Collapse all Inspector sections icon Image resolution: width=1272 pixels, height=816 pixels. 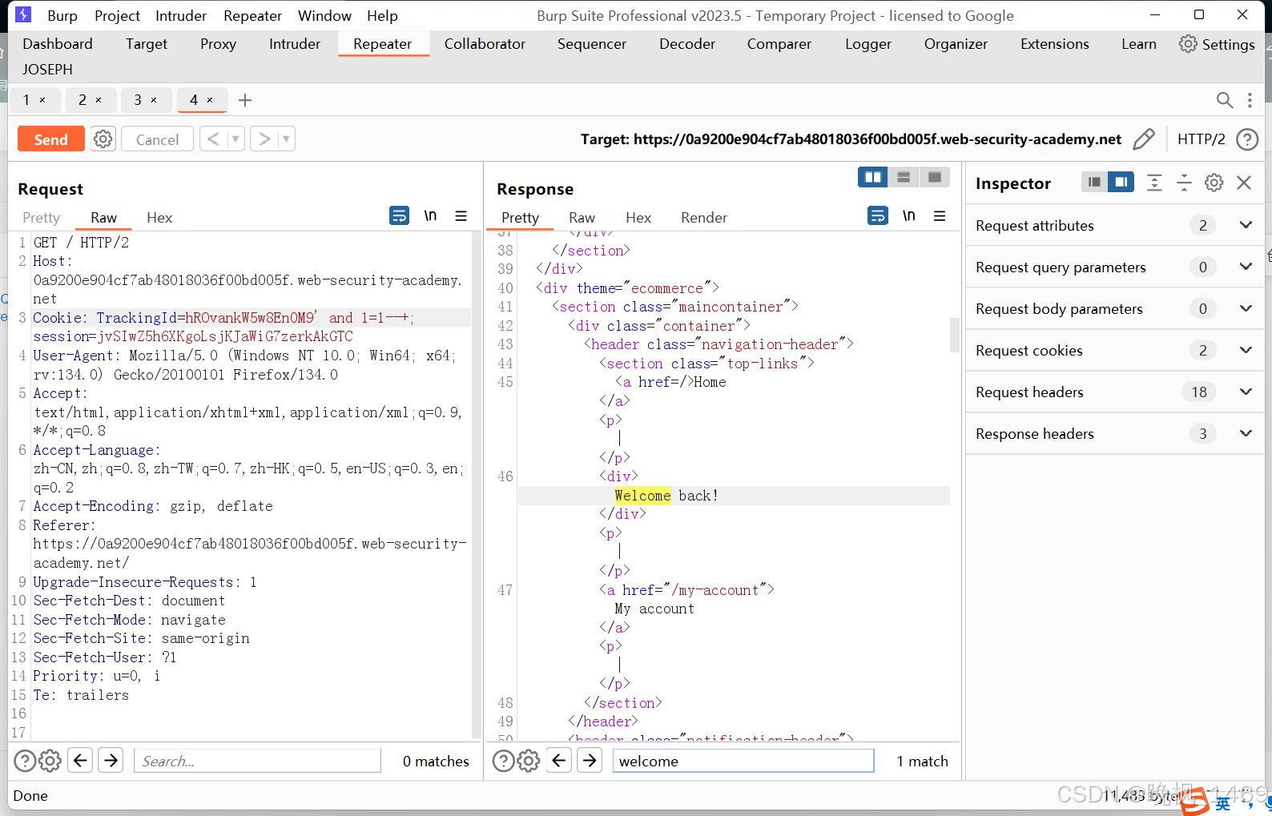(1184, 183)
